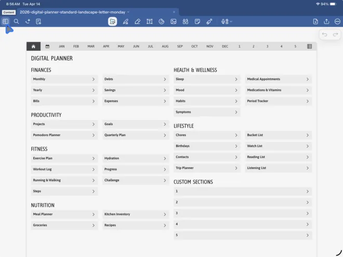The image size is (343, 257).
Task: Go to Savings page
Action: click(136, 90)
